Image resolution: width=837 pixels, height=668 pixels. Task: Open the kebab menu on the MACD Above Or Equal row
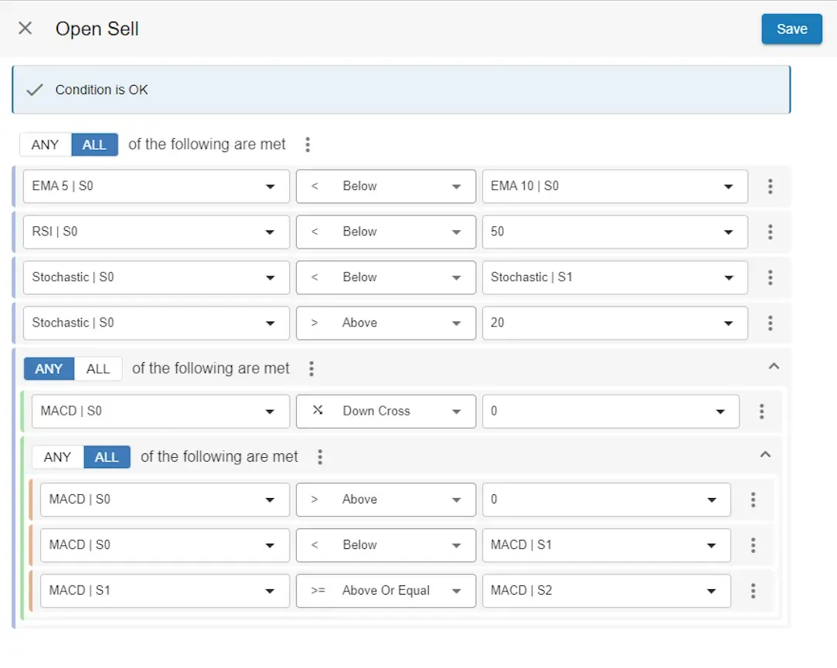coord(753,591)
